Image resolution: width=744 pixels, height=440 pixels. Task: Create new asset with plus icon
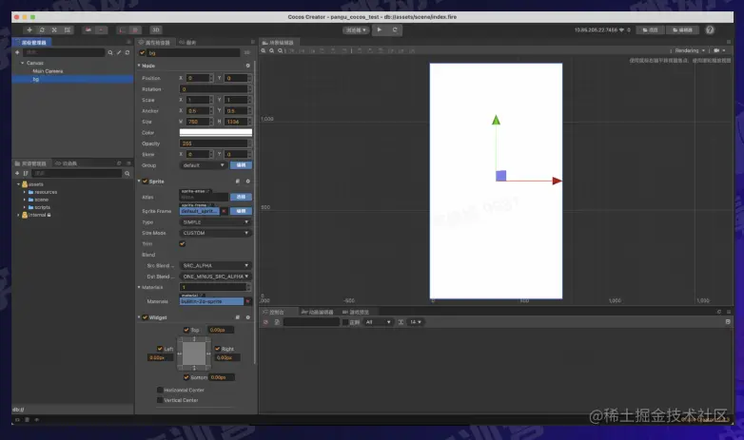pyautogui.click(x=17, y=174)
